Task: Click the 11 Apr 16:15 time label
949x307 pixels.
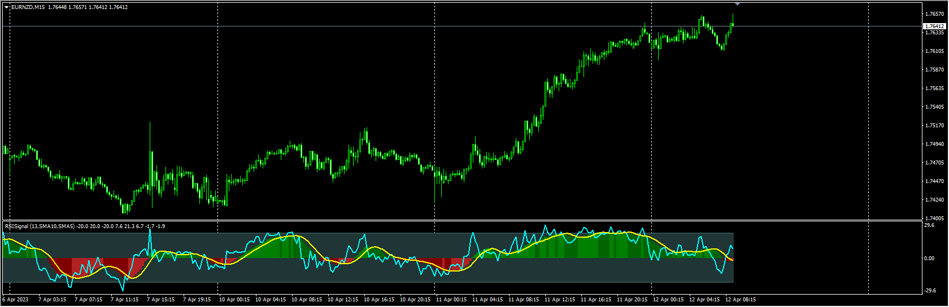Action: [596, 300]
